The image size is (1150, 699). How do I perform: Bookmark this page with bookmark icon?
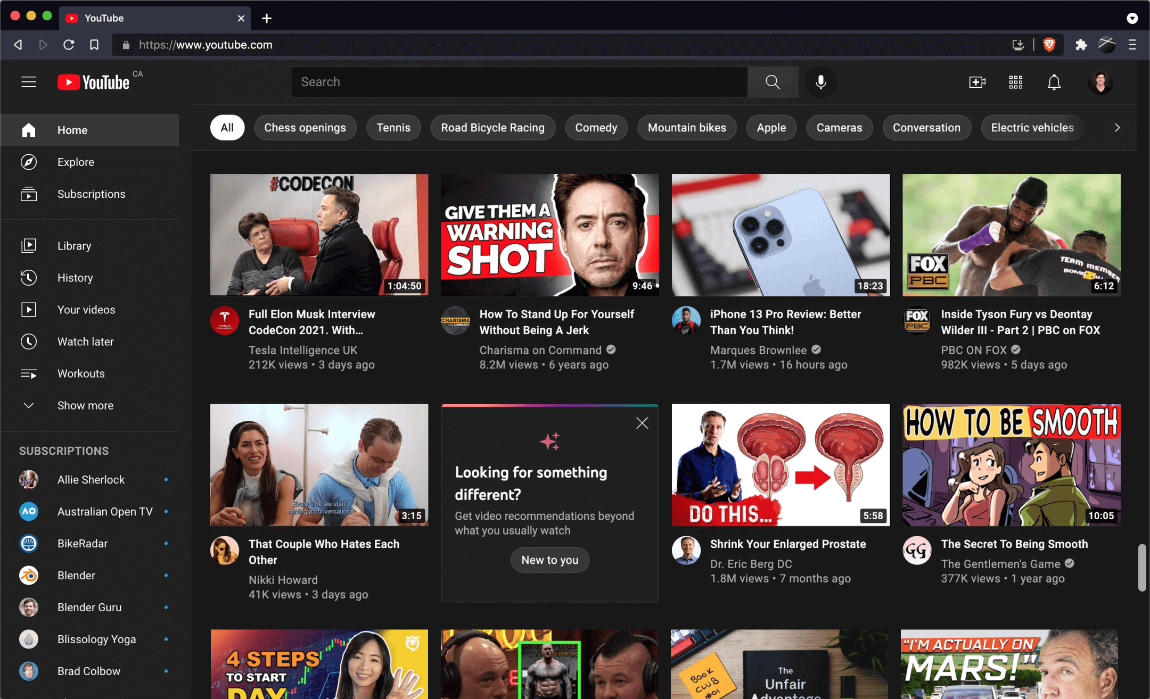[94, 45]
